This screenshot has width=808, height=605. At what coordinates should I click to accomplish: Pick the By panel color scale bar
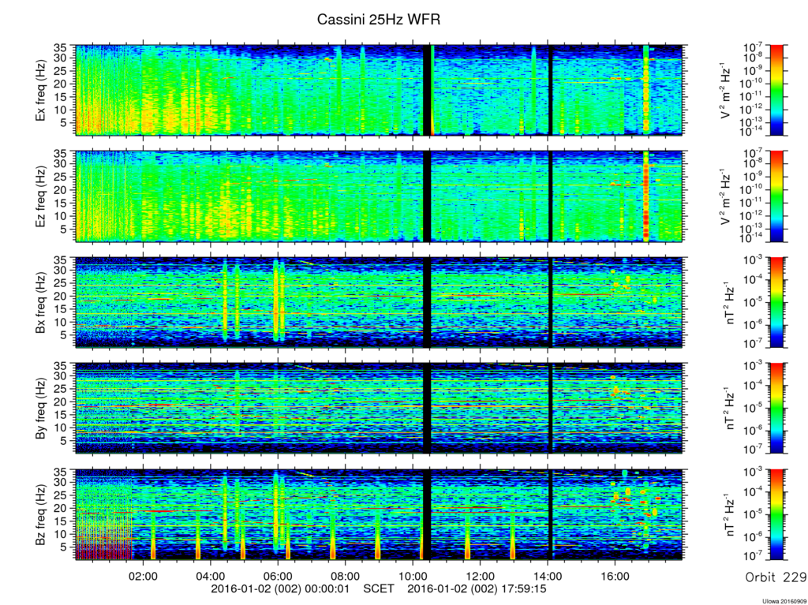[776, 408]
